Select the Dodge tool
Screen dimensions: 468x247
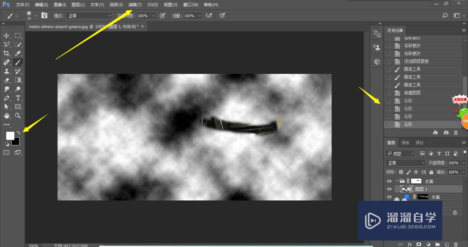(18, 89)
